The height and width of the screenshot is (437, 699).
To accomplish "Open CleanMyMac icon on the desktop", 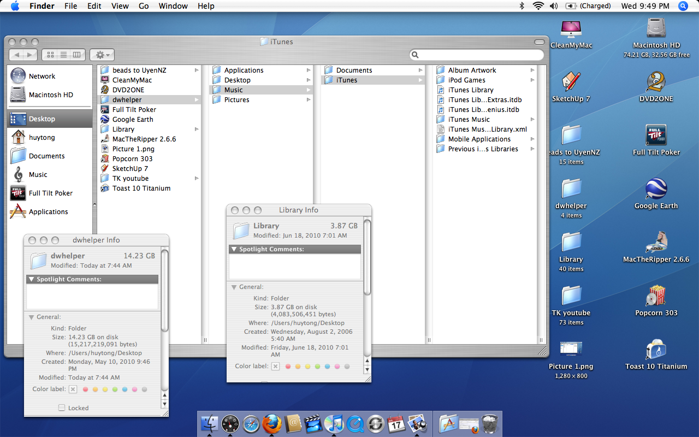I will point(571,28).
